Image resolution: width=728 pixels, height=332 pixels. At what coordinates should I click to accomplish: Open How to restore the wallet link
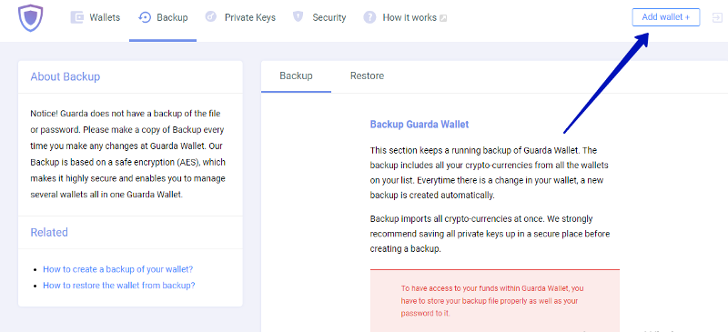point(119,285)
